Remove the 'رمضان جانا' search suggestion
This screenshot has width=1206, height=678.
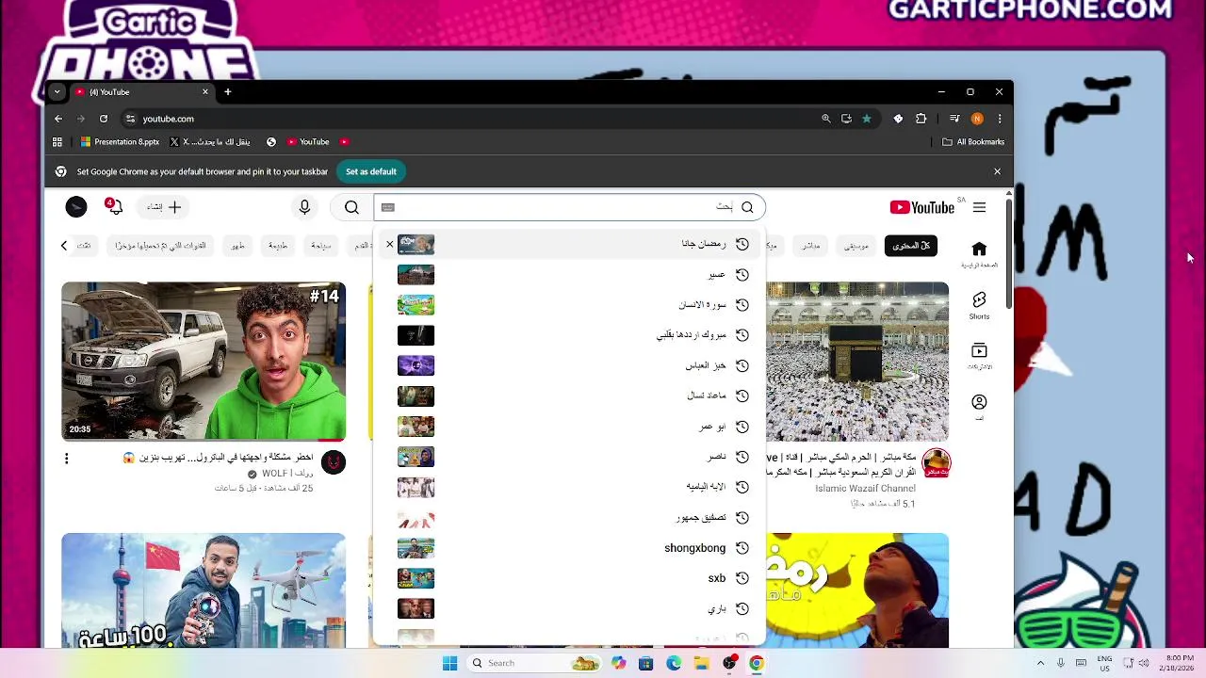coord(389,244)
